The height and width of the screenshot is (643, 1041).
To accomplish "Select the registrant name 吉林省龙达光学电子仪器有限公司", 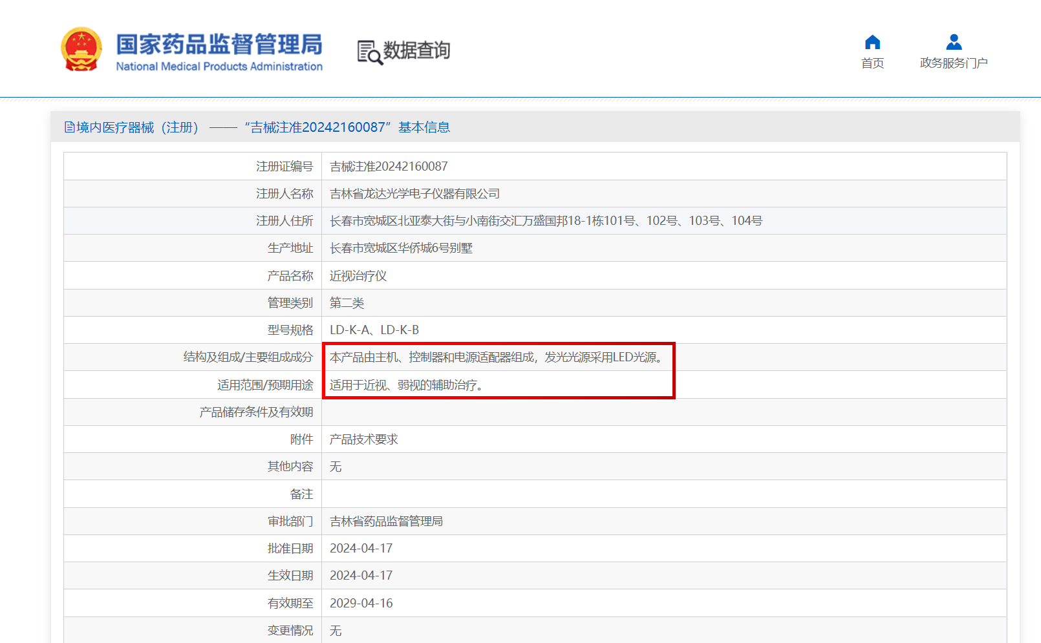I will [414, 194].
